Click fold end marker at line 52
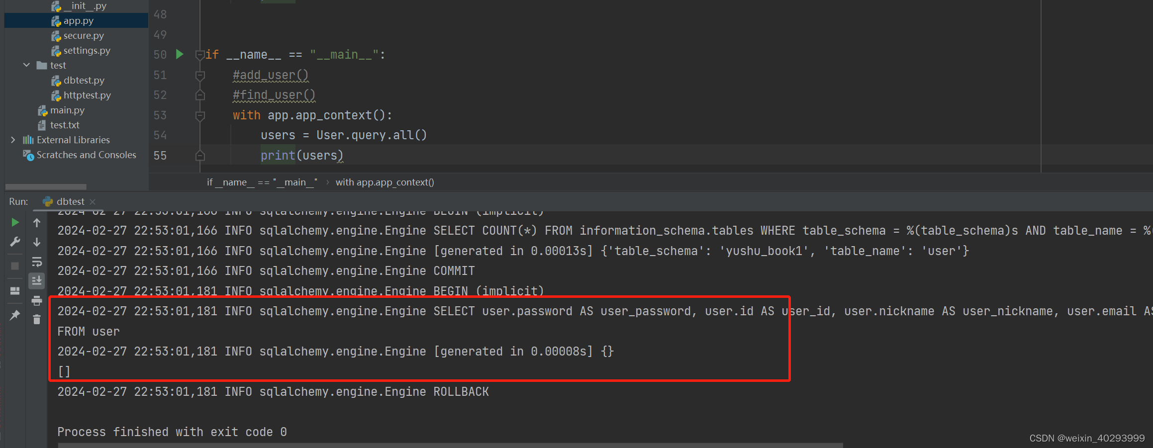 (200, 94)
